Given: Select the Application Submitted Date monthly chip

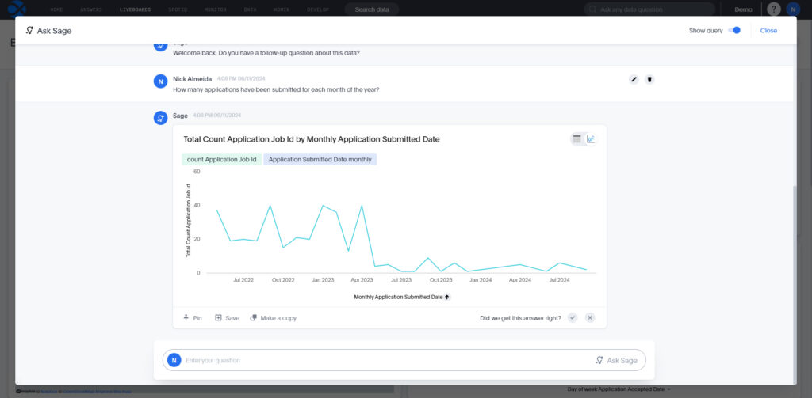Looking at the screenshot, I should (320, 159).
